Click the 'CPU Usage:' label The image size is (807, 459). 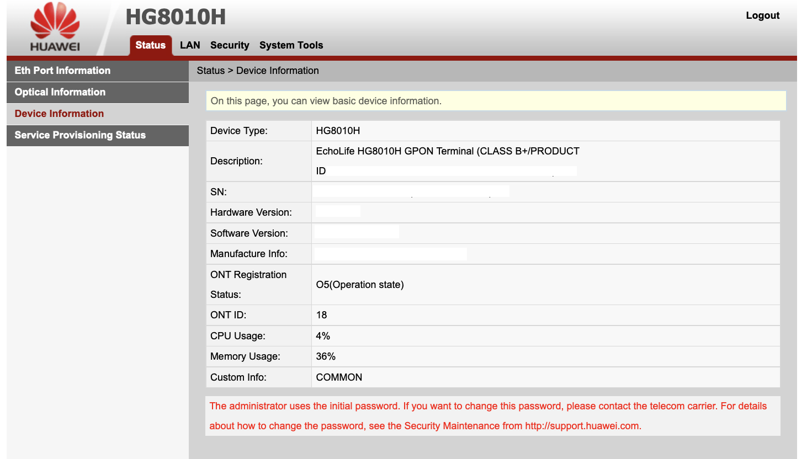(238, 336)
